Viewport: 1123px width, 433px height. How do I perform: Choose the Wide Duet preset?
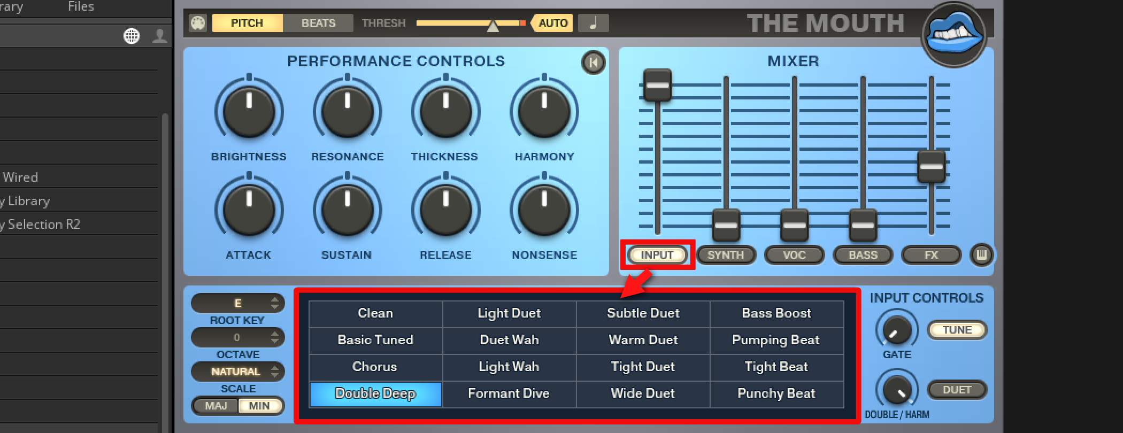643,394
